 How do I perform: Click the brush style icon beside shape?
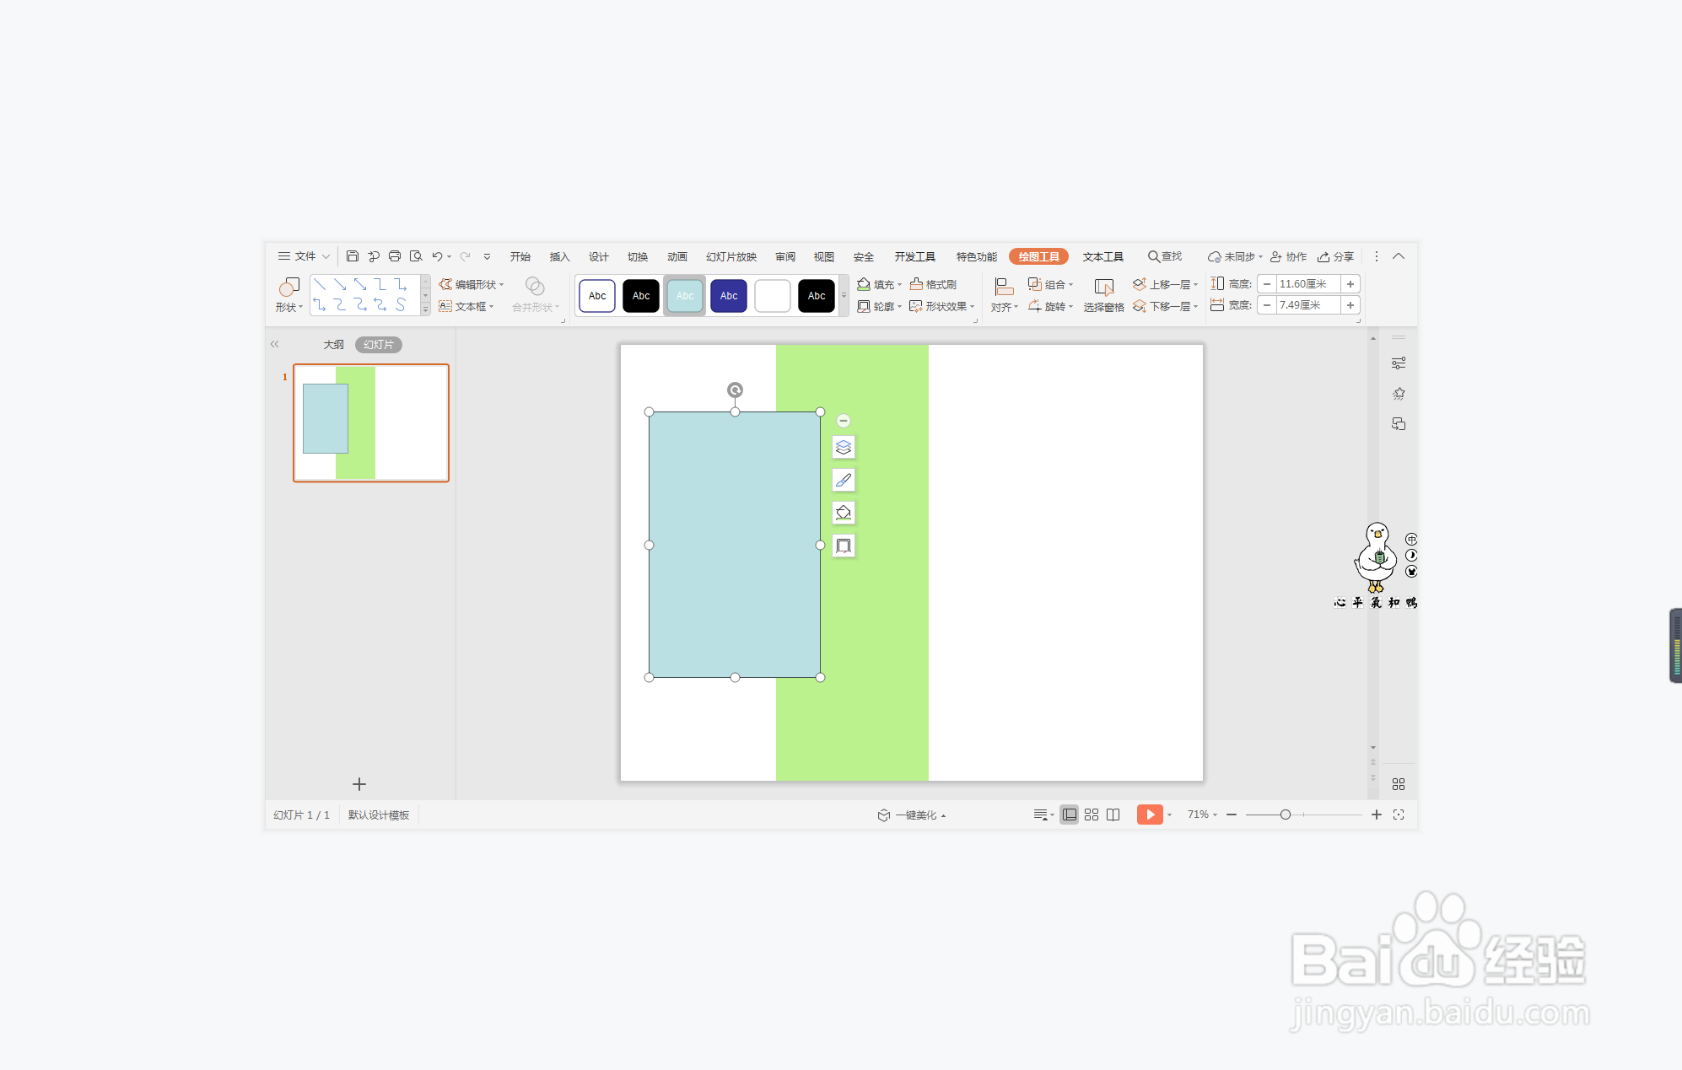point(844,480)
